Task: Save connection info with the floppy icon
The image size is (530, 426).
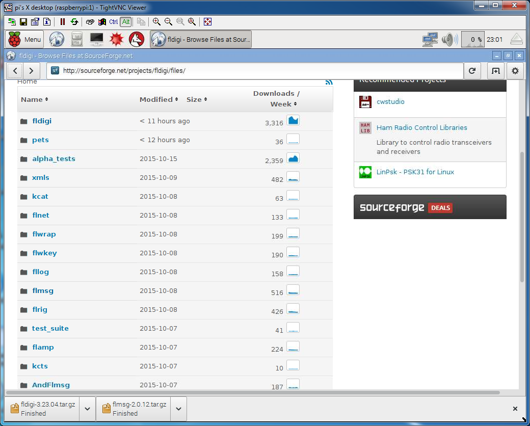Action: pos(23,22)
